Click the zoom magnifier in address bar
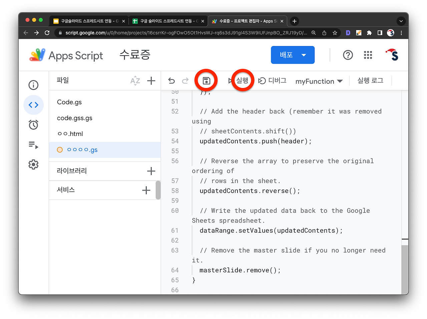Image resolution: width=427 pixels, height=319 pixels. [314, 33]
